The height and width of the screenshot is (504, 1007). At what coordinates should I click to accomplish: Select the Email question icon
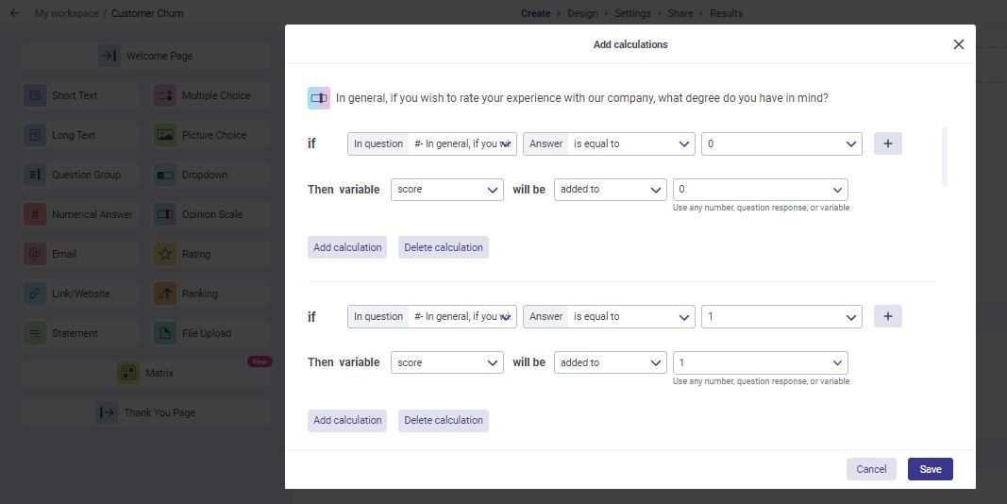pyautogui.click(x=35, y=254)
